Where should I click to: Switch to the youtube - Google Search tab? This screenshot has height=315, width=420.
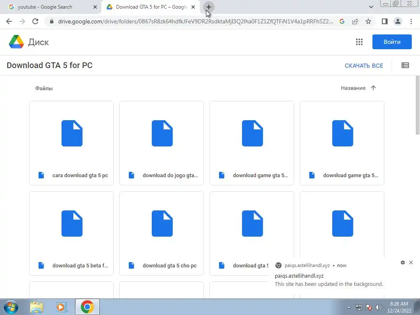click(51, 7)
